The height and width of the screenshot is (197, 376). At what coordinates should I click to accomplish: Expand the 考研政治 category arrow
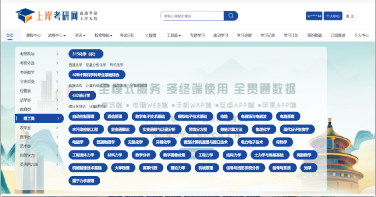coord(57,54)
